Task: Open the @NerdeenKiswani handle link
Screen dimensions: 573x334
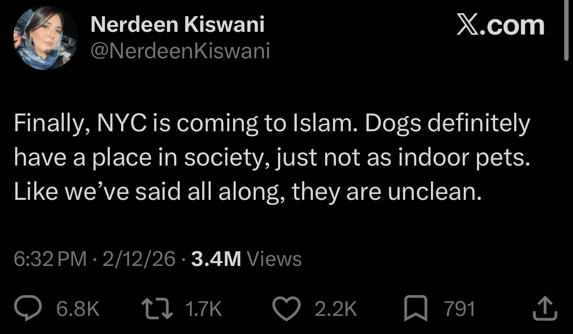Action: coord(180,51)
